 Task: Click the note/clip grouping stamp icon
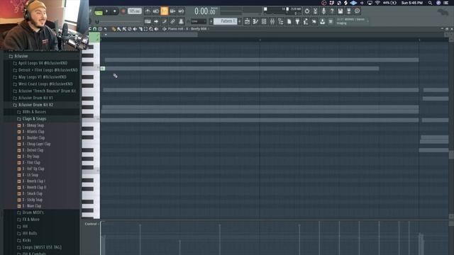click(x=181, y=21)
